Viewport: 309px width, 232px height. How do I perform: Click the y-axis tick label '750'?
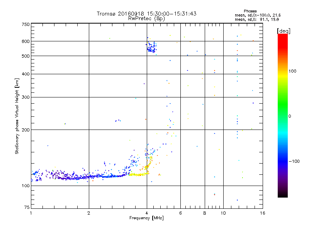(25, 25)
